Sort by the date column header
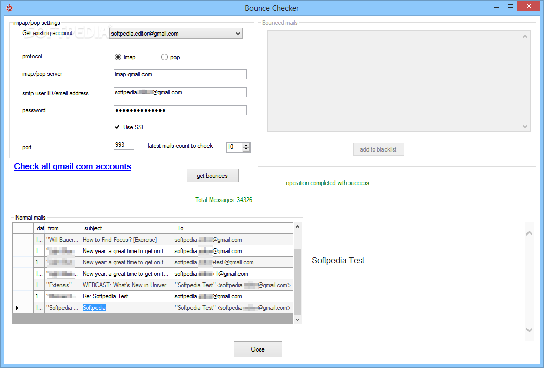 click(x=39, y=228)
